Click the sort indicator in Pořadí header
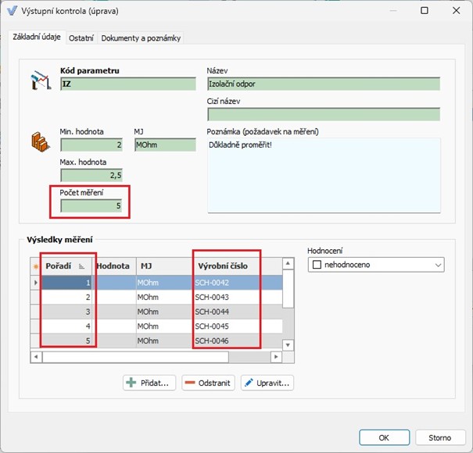The height and width of the screenshot is (453, 473). 81,266
